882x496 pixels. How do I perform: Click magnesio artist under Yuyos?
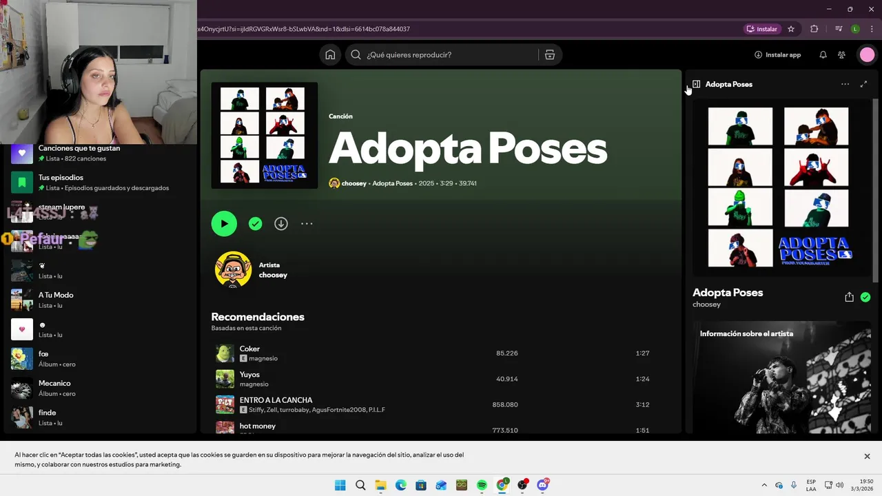(254, 384)
